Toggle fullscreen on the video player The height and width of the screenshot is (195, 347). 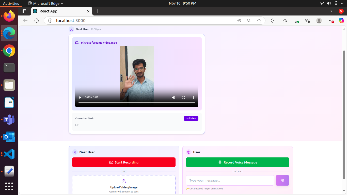184,97
